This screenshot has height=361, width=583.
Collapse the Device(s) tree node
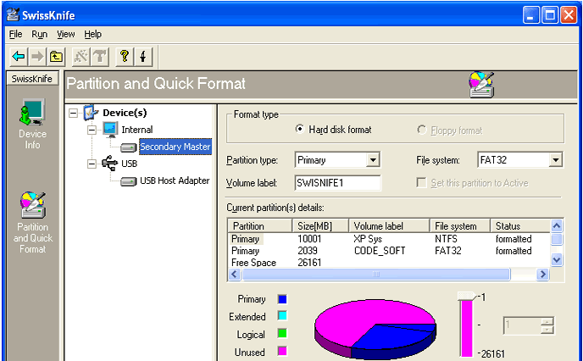pyautogui.click(x=74, y=113)
